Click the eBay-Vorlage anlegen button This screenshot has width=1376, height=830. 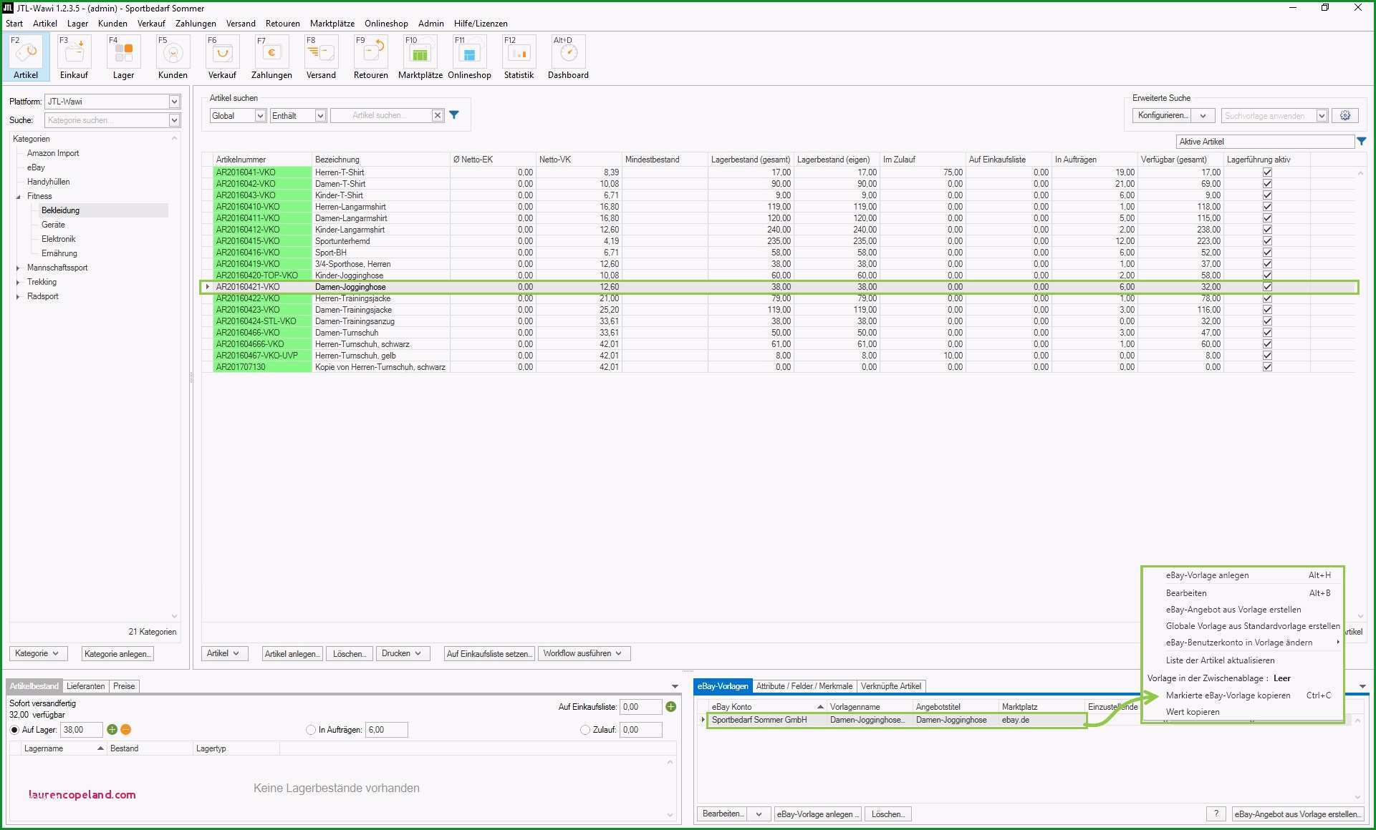[818, 814]
